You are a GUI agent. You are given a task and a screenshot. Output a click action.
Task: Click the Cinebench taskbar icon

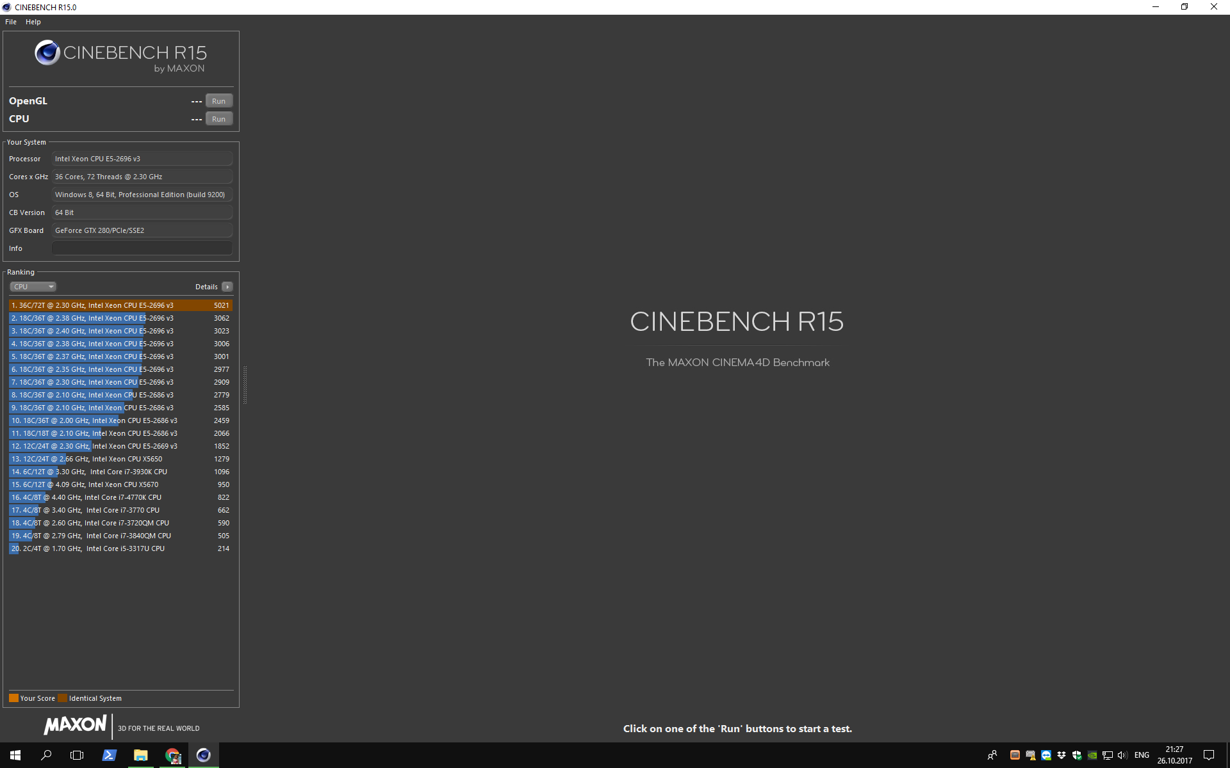(204, 755)
